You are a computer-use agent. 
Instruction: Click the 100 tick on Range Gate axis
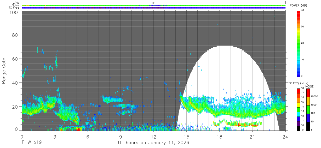[x=14, y=12]
